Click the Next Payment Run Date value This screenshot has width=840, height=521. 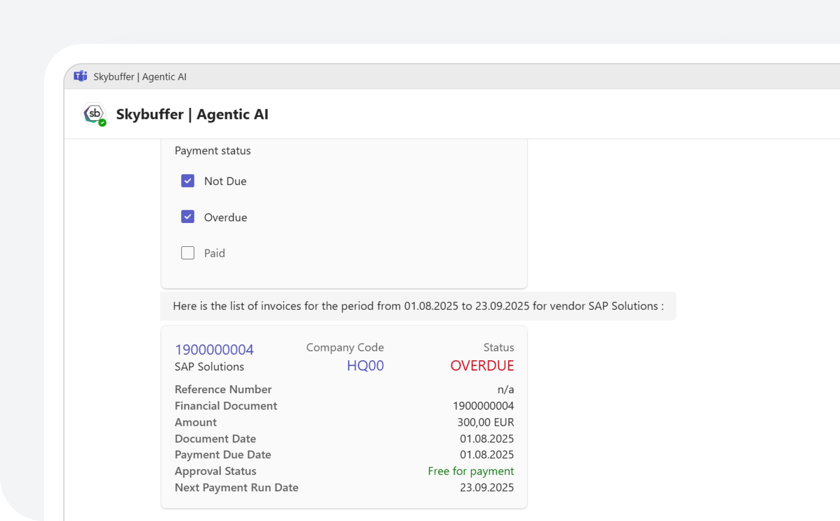pos(487,488)
